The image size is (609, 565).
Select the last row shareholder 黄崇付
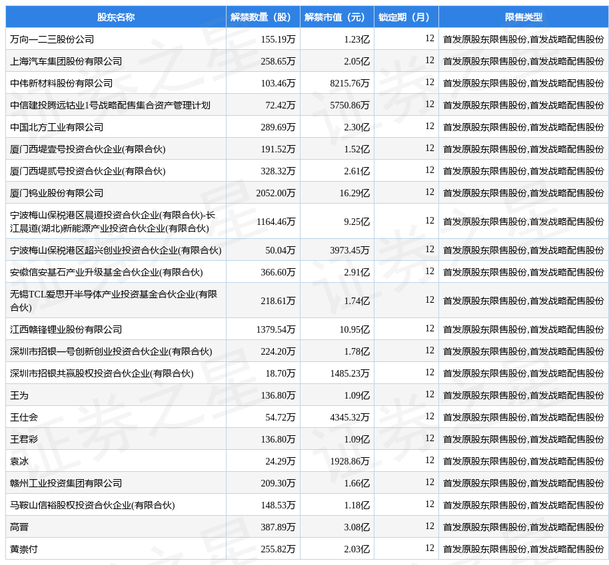pos(24,549)
